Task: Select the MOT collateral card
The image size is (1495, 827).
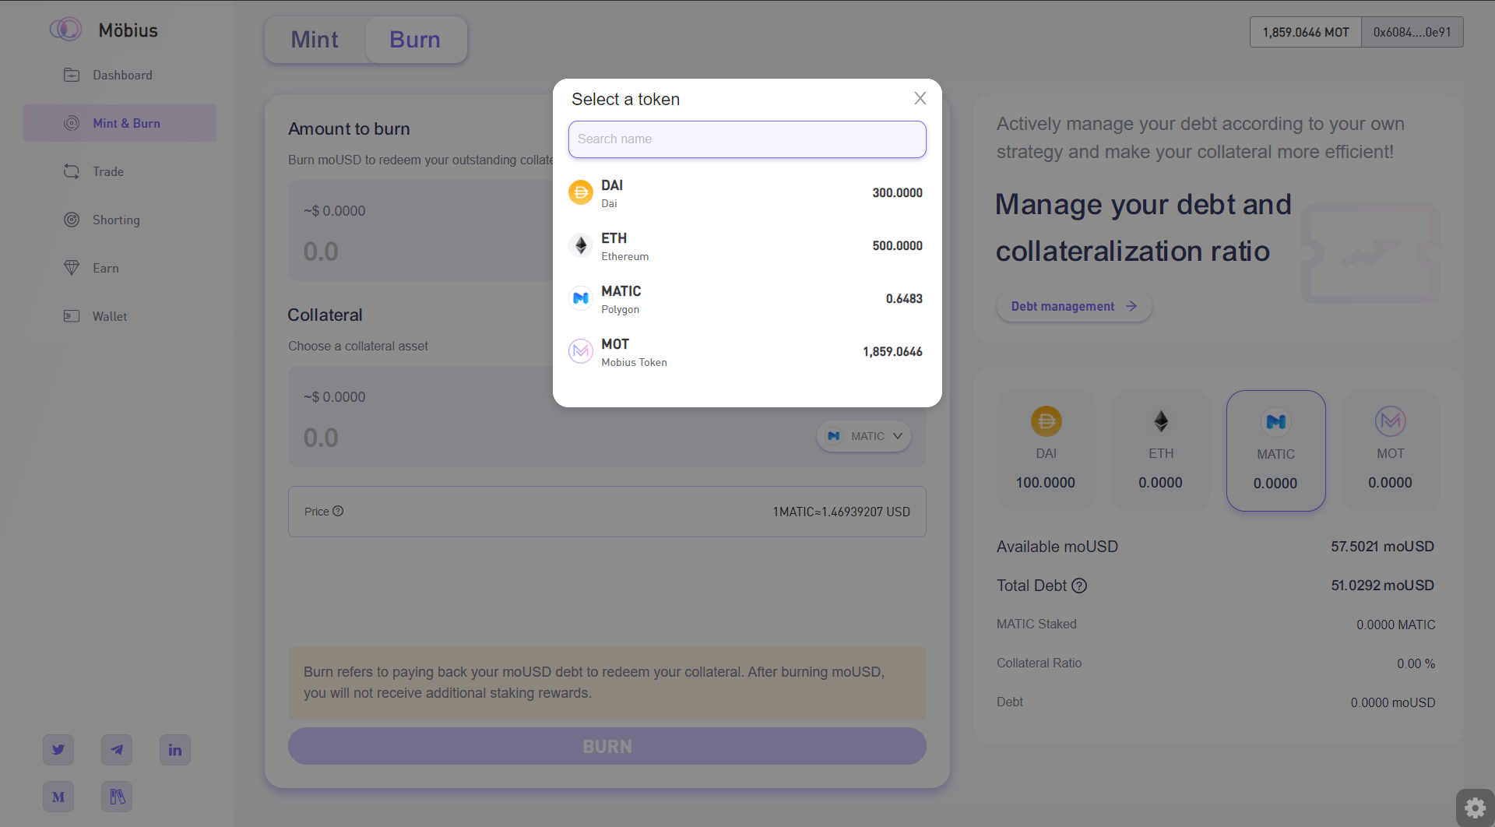Action: click(x=1391, y=451)
